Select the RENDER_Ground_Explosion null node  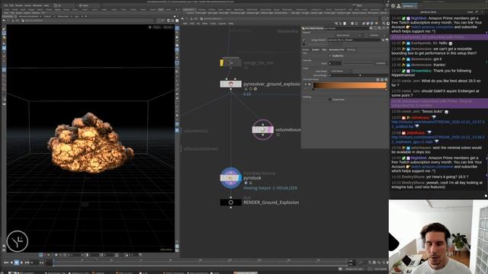pyautogui.click(x=230, y=202)
